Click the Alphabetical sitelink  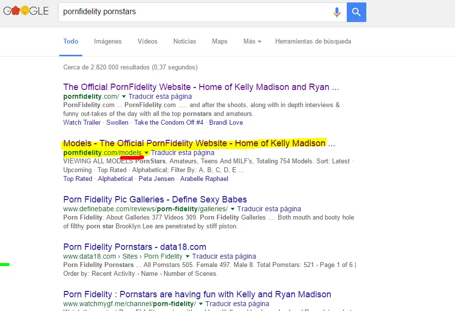115,179
